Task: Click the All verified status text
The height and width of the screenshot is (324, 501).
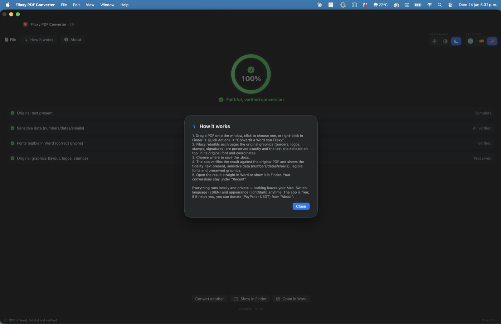Action: (x=482, y=128)
